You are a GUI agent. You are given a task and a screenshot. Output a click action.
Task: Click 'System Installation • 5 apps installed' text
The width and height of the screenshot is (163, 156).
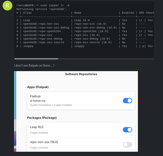51,105
